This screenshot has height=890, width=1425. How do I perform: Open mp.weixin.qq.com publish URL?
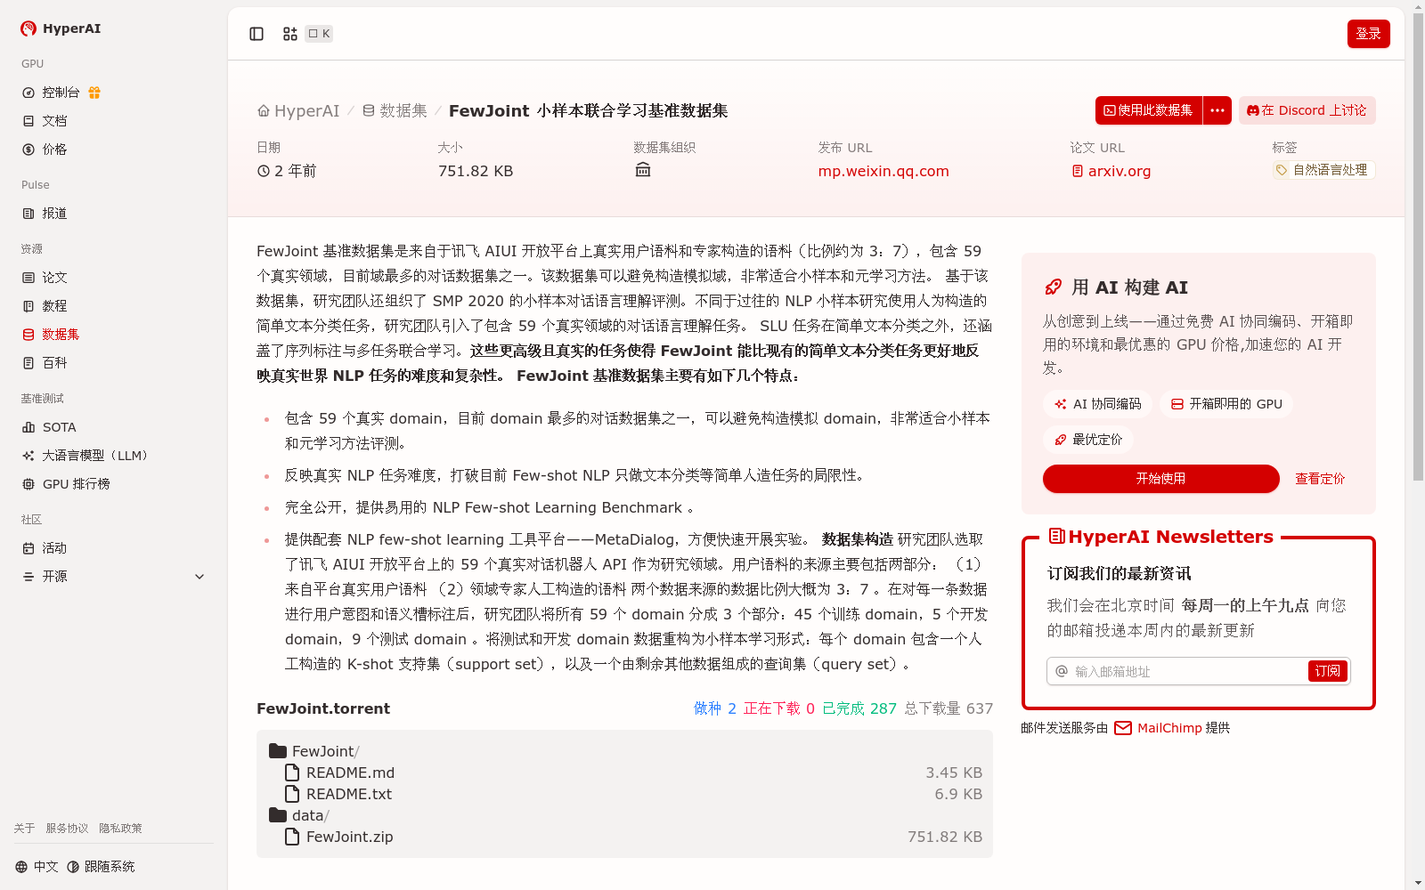pyautogui.click(x=883, y=171)
